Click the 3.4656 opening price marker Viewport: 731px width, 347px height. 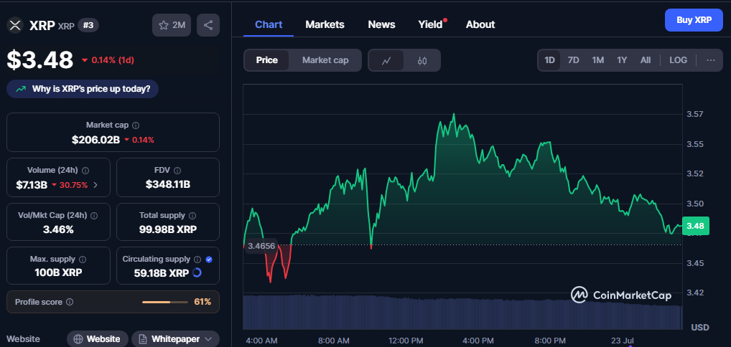coord(261,246)
